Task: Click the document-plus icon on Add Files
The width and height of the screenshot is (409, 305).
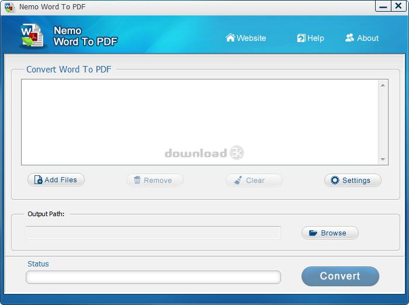Action: point(39,179)
